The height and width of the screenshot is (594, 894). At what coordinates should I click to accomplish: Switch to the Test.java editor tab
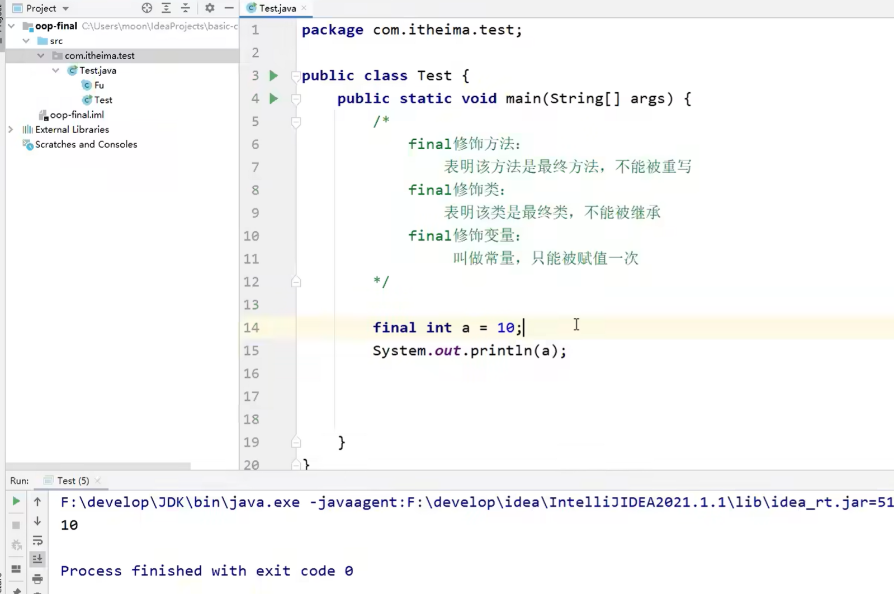pos(277,8)
